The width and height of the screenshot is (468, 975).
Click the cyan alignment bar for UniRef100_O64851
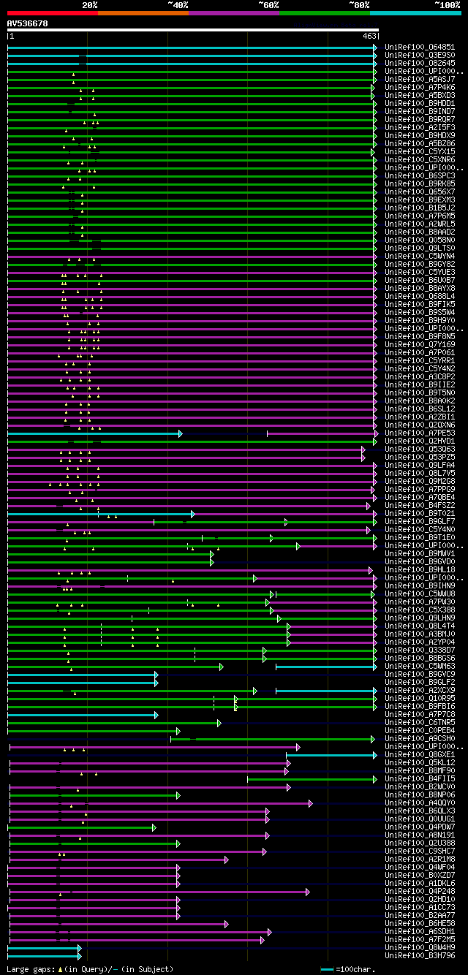pyautogui.click(x=192, y=48)
